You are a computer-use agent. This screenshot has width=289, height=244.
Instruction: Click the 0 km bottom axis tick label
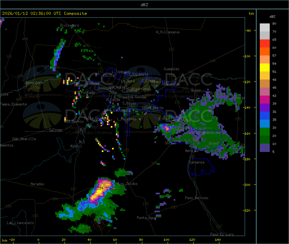pos(38,240)
